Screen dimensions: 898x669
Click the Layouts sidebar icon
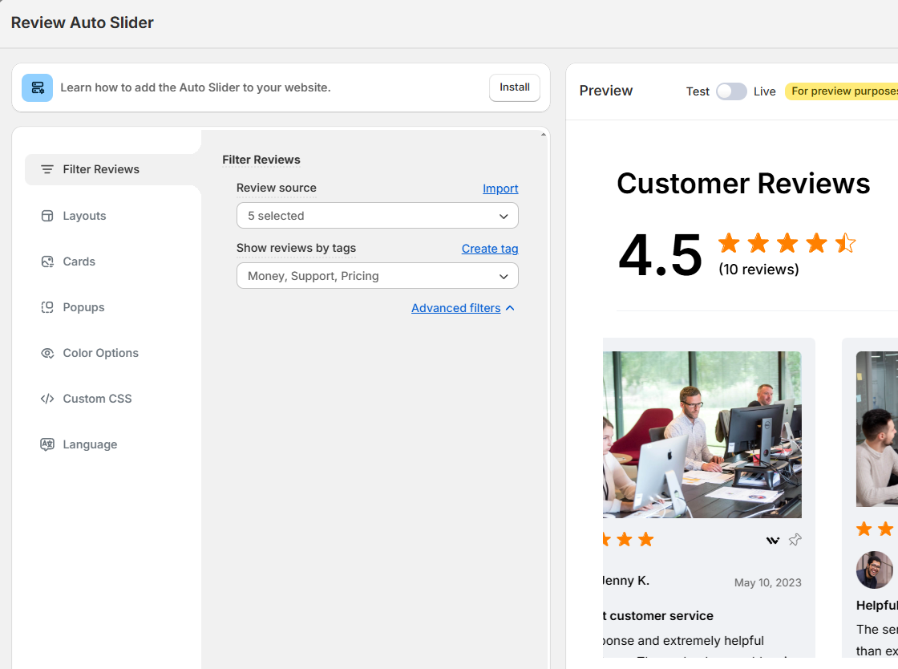[47, 216]
